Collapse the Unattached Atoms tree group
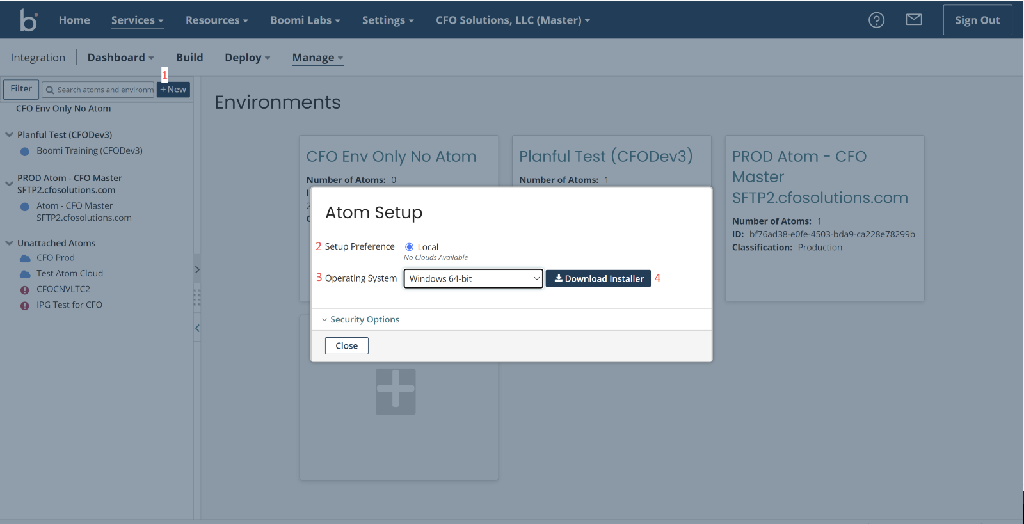Image resolution: width=1024 pixels, height=524 pixels. [10, 243]
